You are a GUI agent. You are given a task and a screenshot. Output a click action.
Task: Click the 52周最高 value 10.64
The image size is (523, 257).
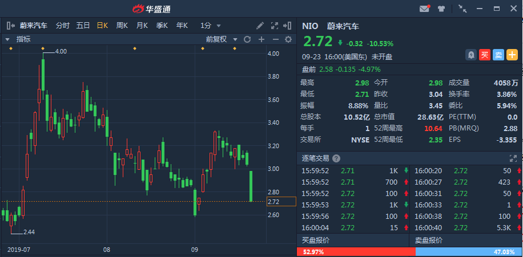point(433,129)
